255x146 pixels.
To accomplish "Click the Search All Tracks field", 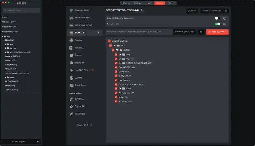I will (x=21, y=10).
